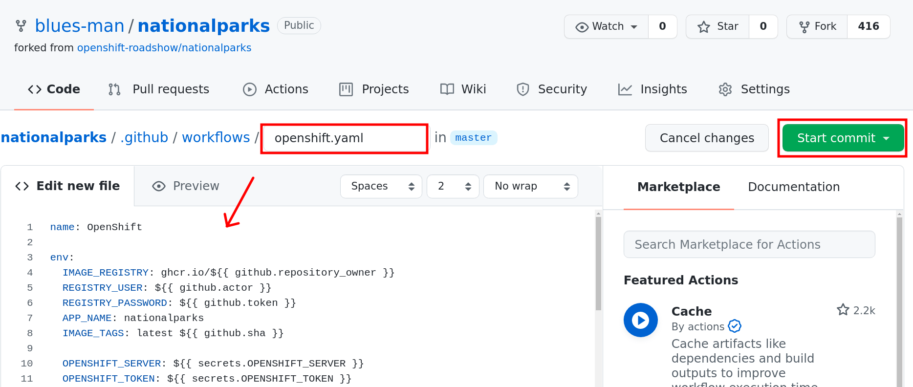Image resolution: width=913 pixels, height=387 pixels.
Task: Click the Security shield icon
Action: point(523,89)
